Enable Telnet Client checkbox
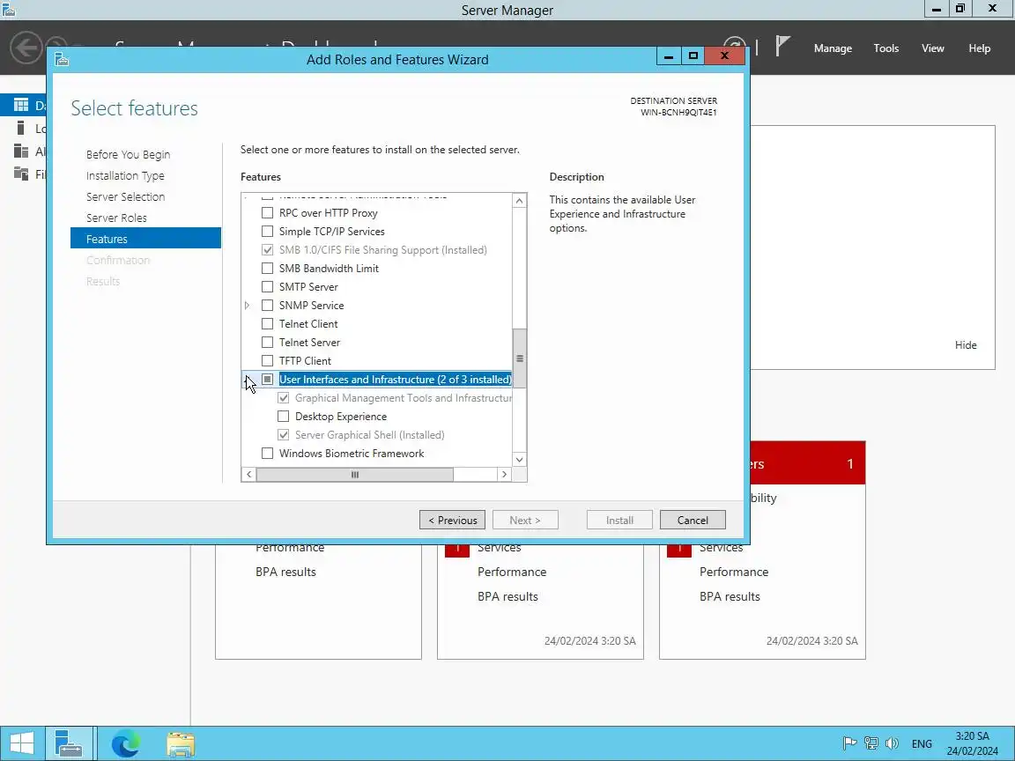The height and width of the screenshot is (761, 1015). coord(267,323)
